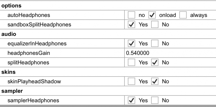
Task: Toggle 'No' checkbox for splitHeadphones
Action: coord(155,63)
